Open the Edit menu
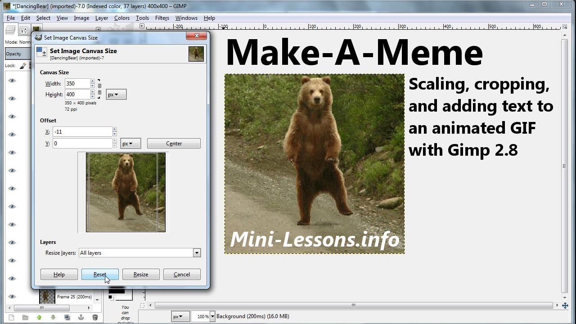Viewport: 576px width, 324px height. pos(26,18)
